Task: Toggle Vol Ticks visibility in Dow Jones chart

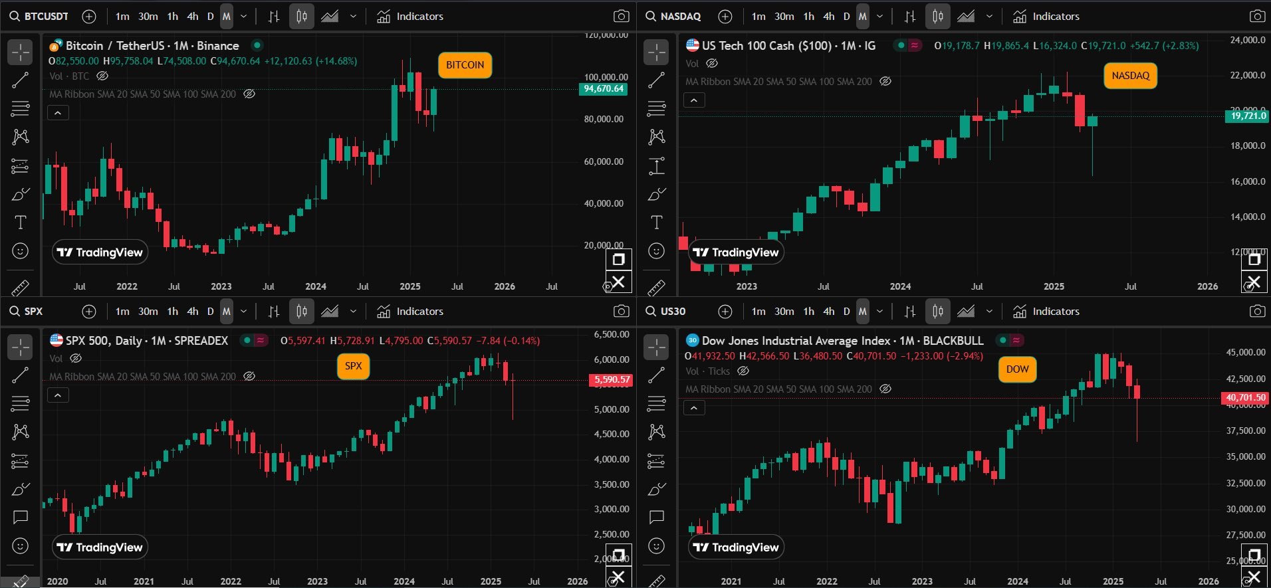Action: pos(743,371)
